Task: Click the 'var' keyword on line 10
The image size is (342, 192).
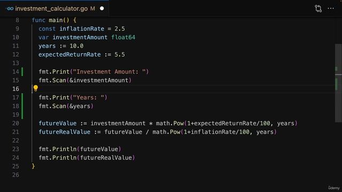Action: click(44, 37)
